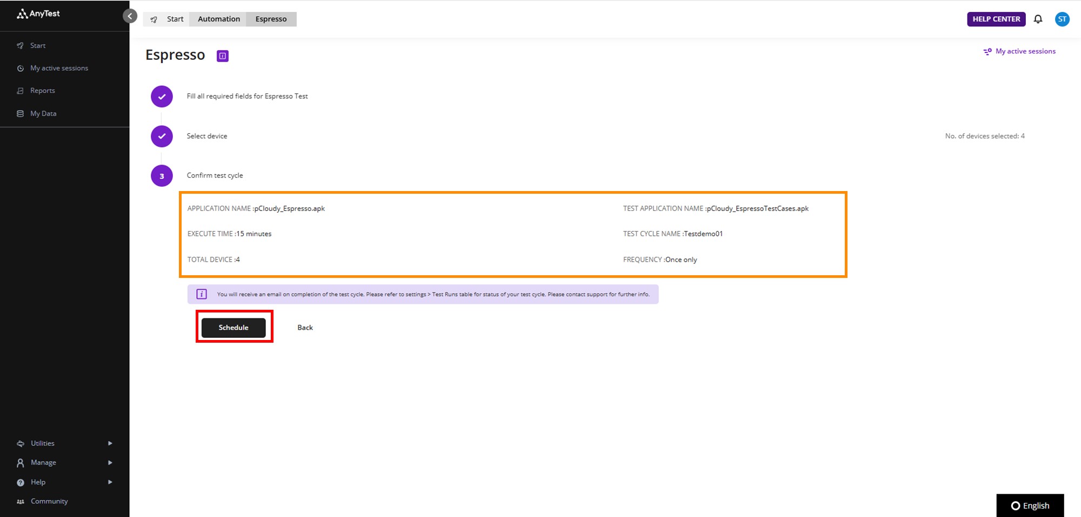Viewport: 1081px width, 517px height.
Task: Click the rocket icon in breadcrumb
Action: pos(154,19)
